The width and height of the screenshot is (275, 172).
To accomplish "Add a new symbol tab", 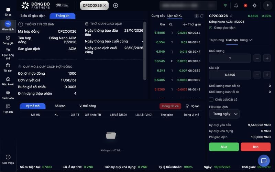I will point(115,6).
